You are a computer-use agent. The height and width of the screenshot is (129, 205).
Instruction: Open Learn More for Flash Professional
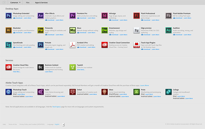(x=155, y=20)
